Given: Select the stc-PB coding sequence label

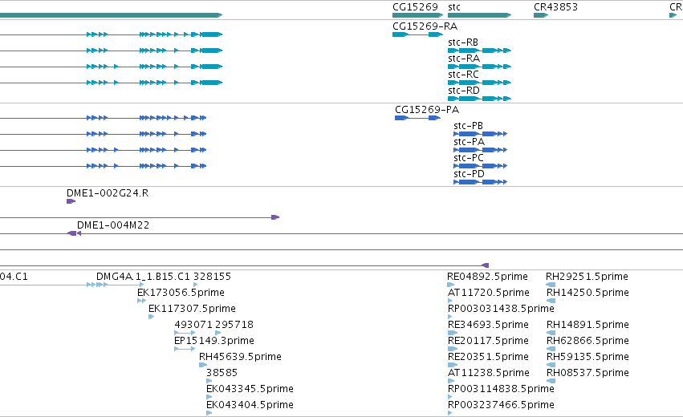Looking at the screenshot, I should (468, 126).
